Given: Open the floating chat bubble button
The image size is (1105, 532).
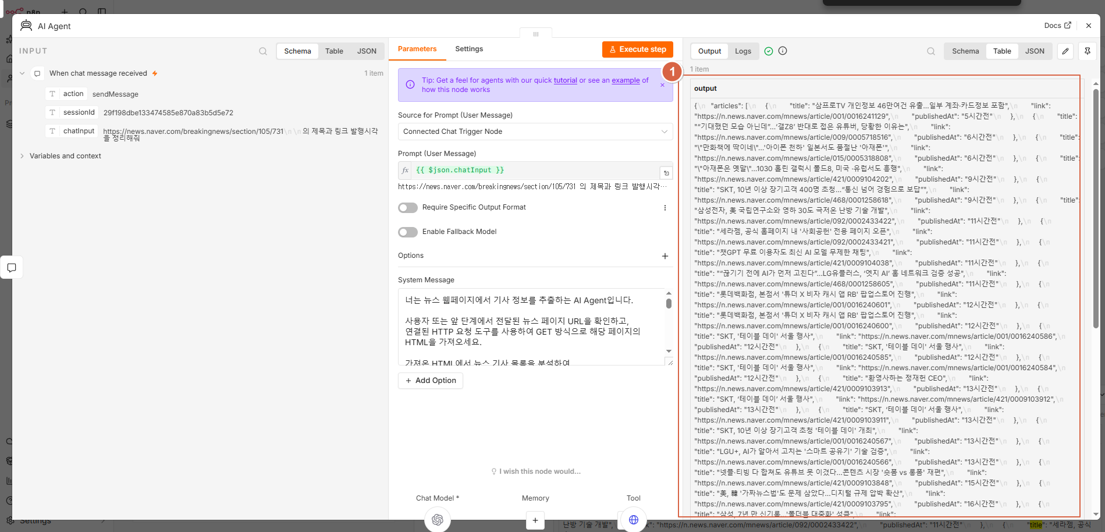Looking at the screenshot, I should pos(12,268).
